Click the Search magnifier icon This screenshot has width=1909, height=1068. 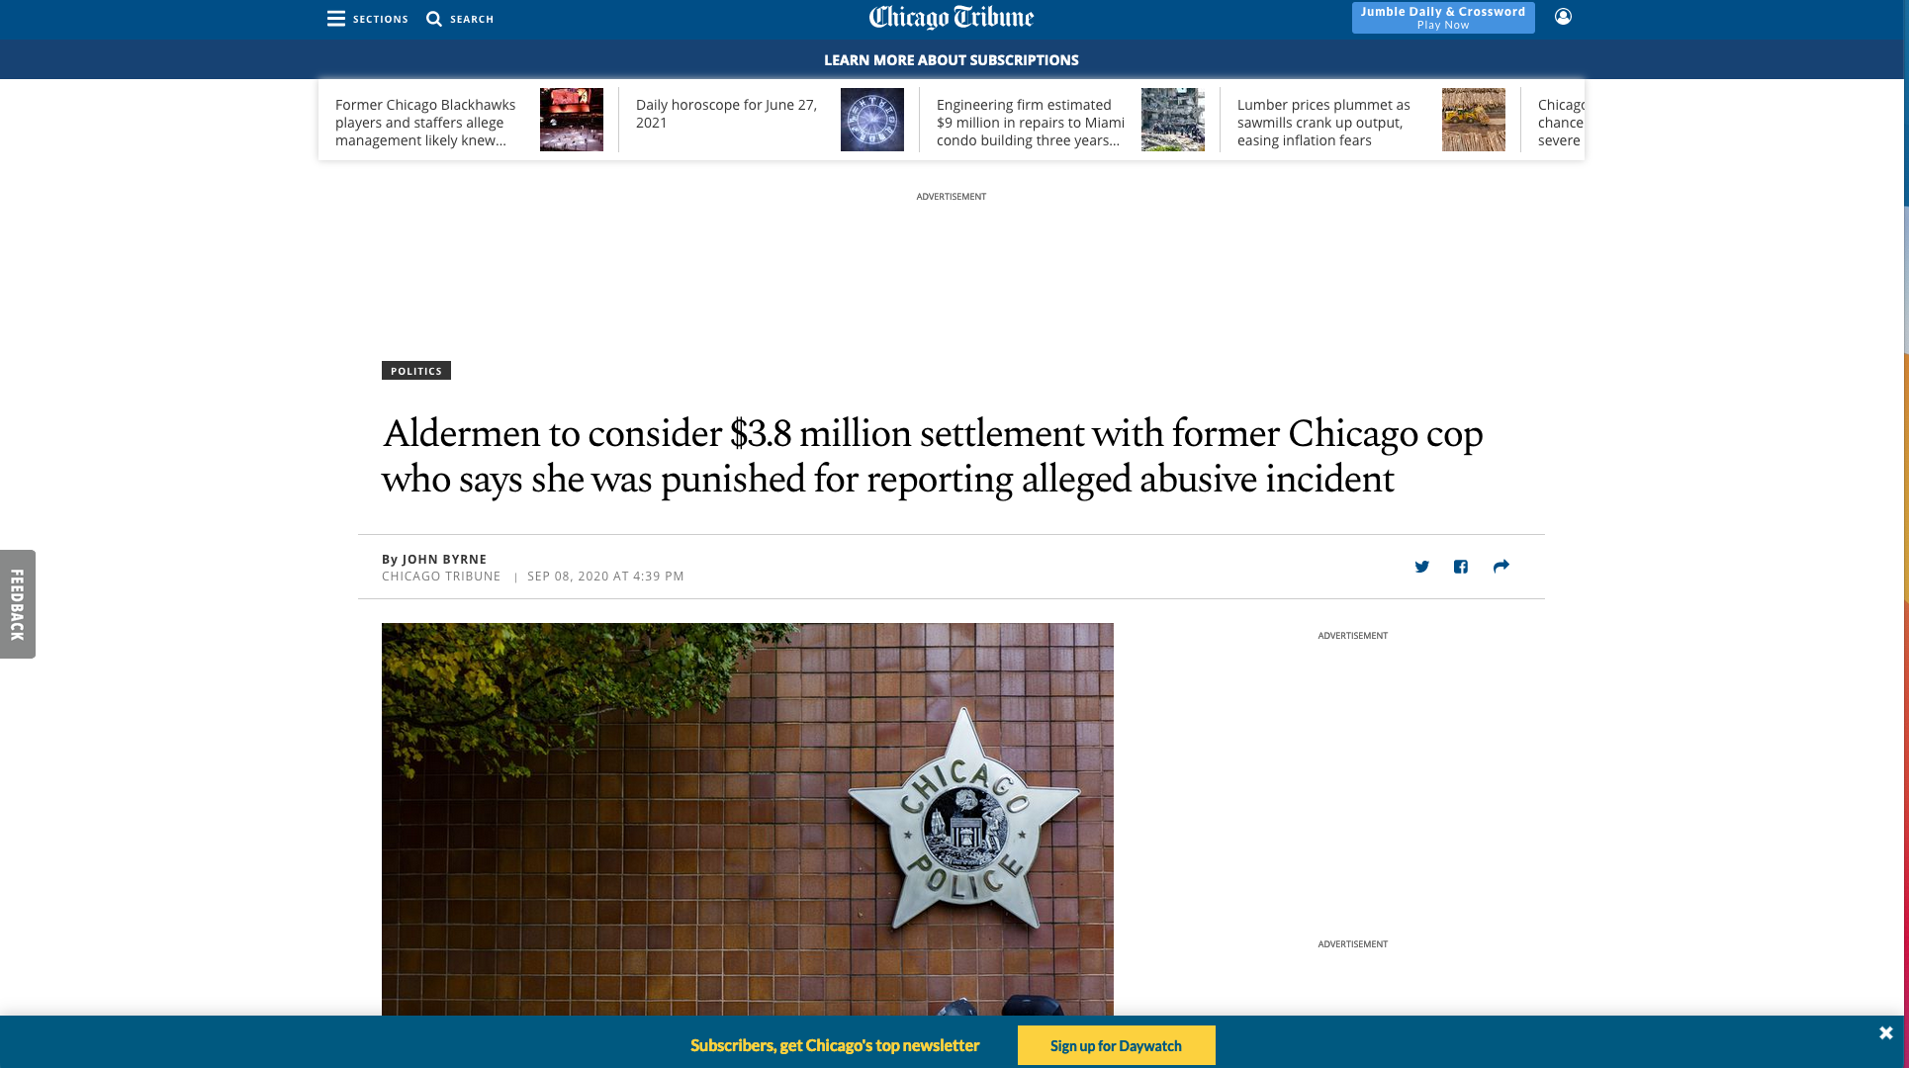point(433,19)
